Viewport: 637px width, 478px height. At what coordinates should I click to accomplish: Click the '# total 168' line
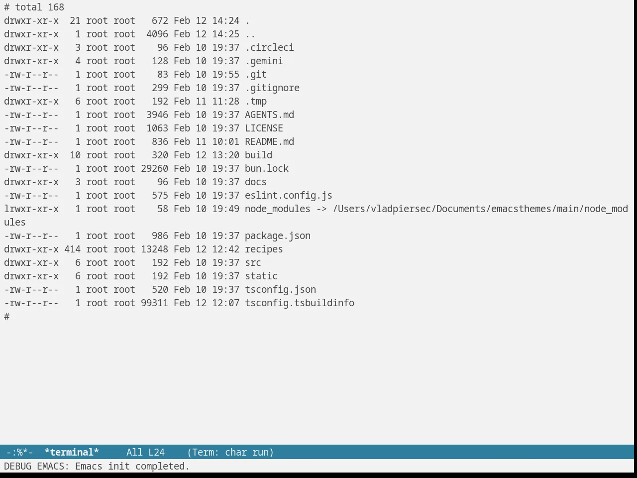point(34,7)
